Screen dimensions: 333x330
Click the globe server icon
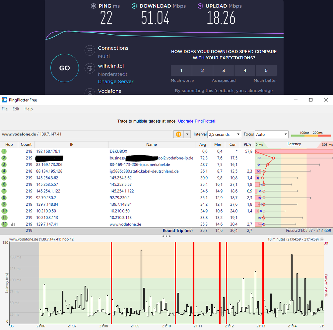pyautogui.click(x=90, y=68)
